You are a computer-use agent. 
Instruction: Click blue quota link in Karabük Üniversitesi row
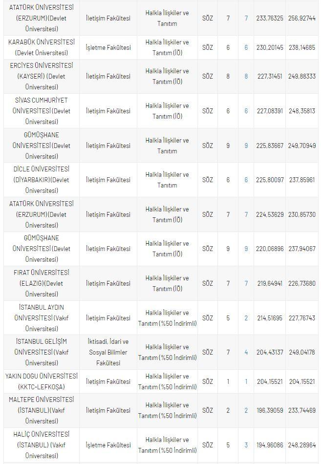246,47
